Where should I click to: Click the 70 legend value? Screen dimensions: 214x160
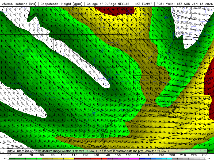coord(31,155)
